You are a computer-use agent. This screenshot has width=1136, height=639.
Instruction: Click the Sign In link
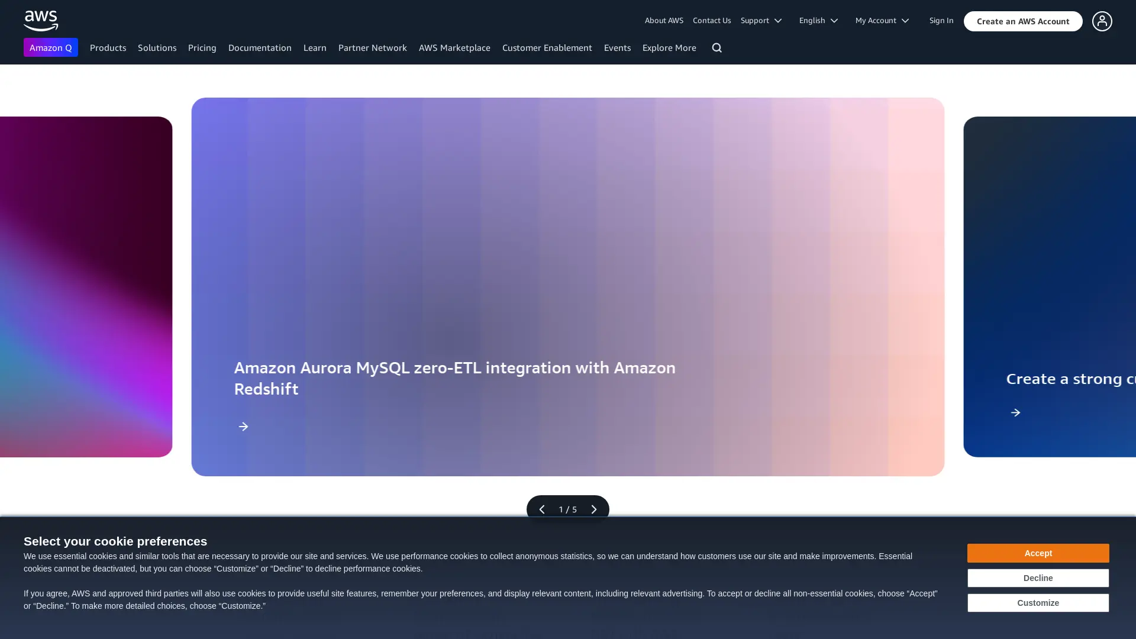tap(941, 20)
